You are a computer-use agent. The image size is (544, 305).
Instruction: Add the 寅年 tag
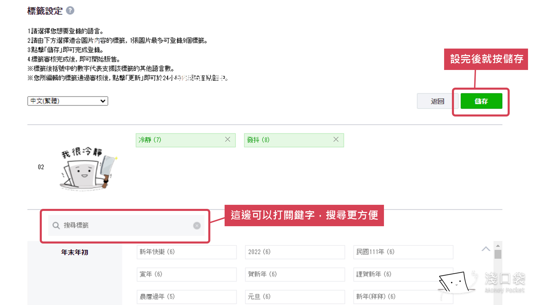pos(186,274)
